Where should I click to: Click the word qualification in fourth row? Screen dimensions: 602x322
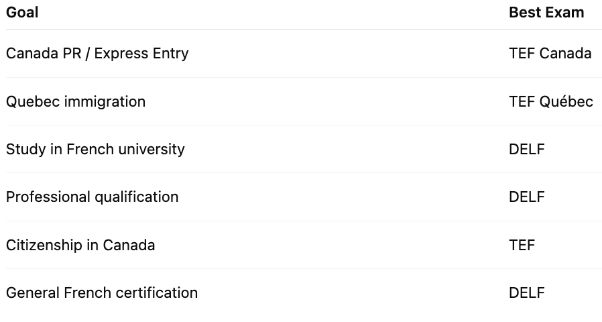click(136, 197)
